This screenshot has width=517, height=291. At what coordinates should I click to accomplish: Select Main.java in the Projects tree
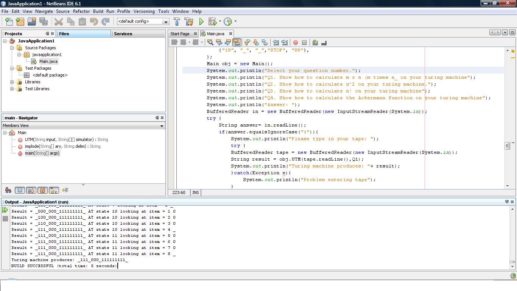[48, 61]
